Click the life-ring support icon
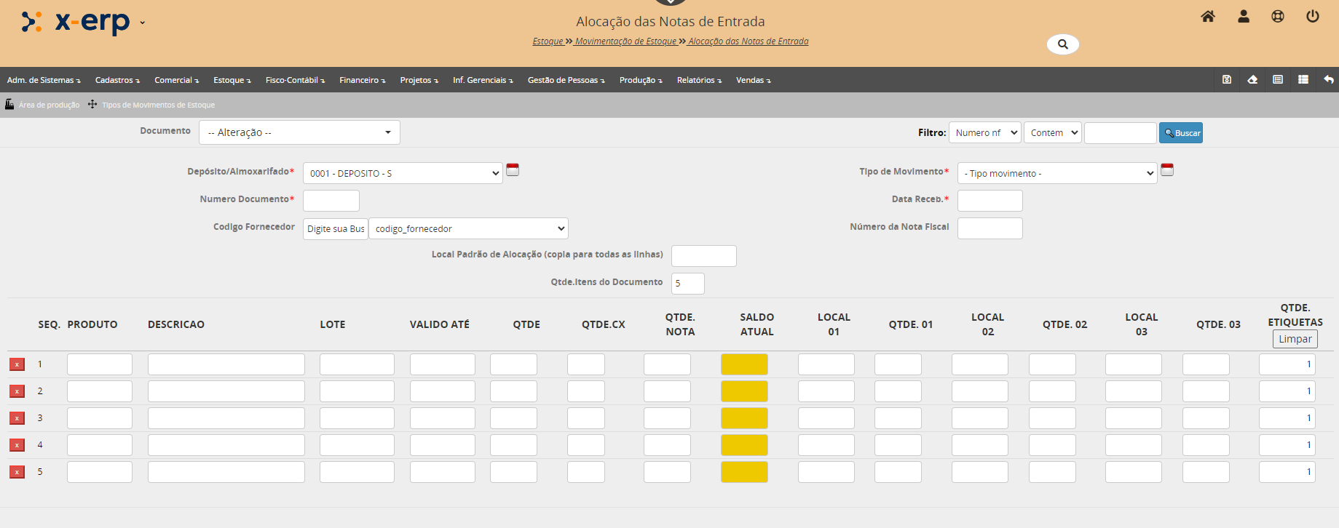Image resolution: width=1339 pixels, height=528 pixels. coord(1278,17)
